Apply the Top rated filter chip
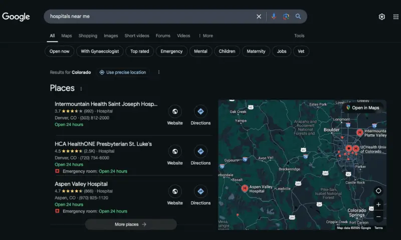 (140, 51)
